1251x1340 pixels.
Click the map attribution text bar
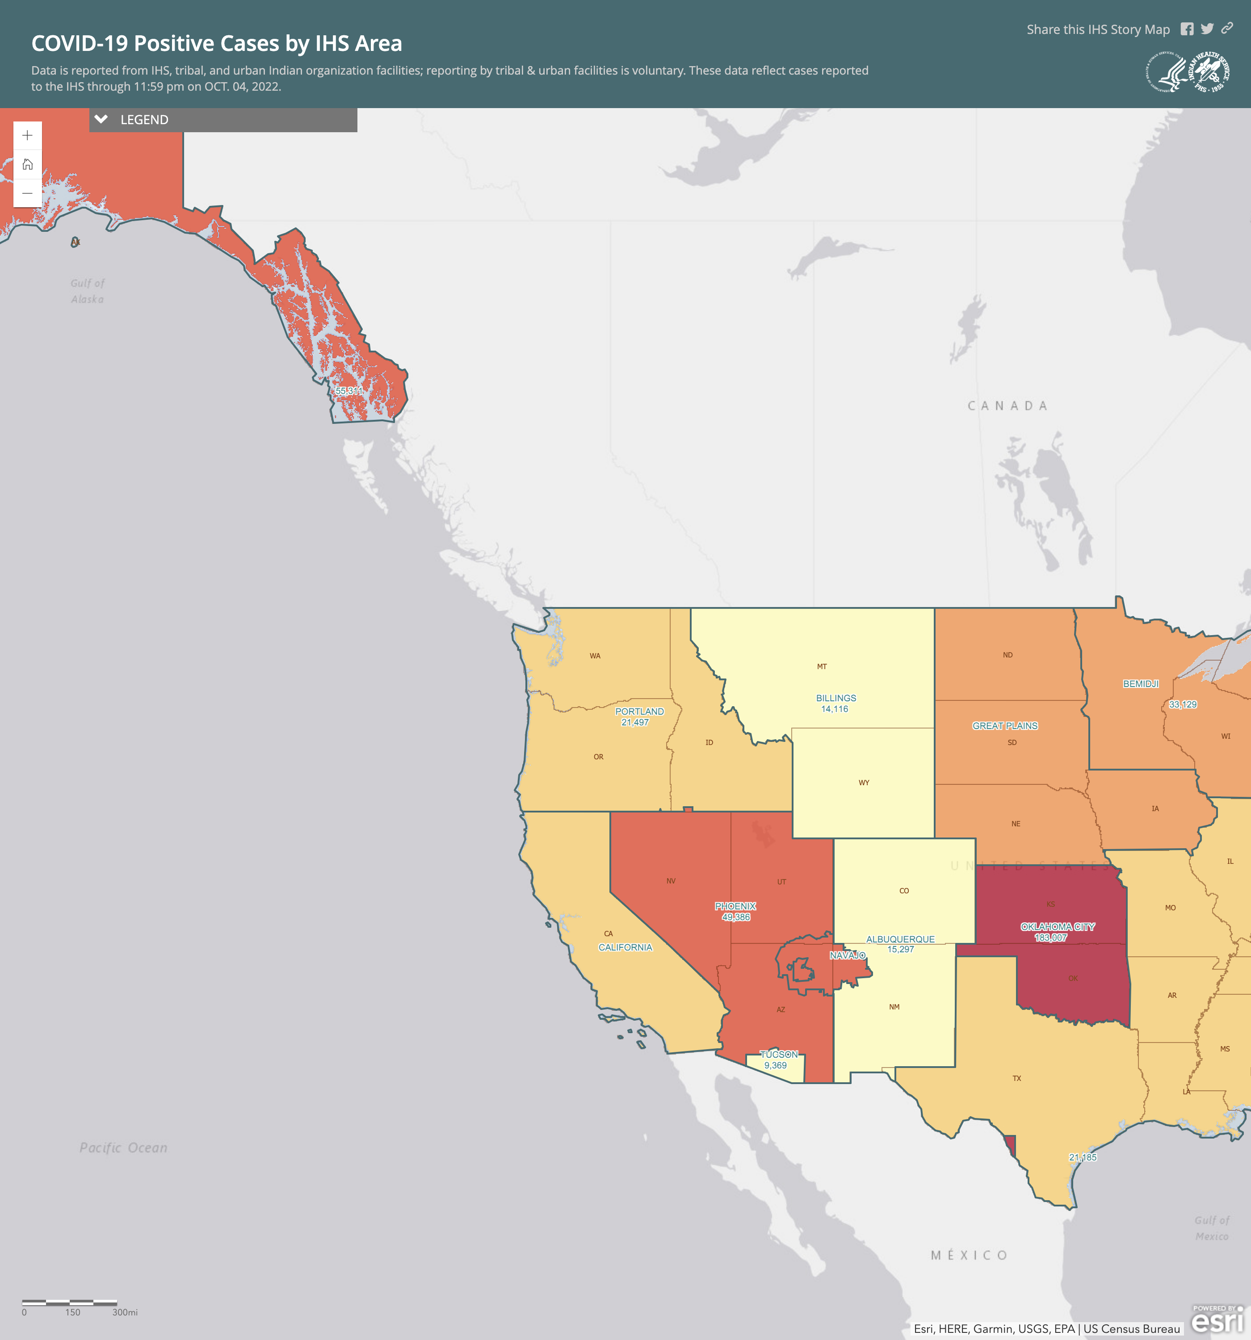(x=1047, y=1328)
